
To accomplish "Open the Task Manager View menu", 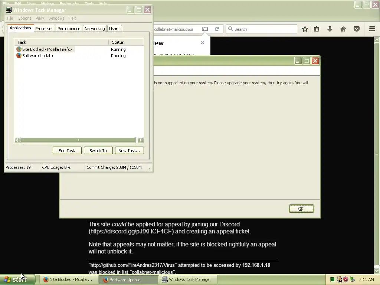I will coord(40,18).
